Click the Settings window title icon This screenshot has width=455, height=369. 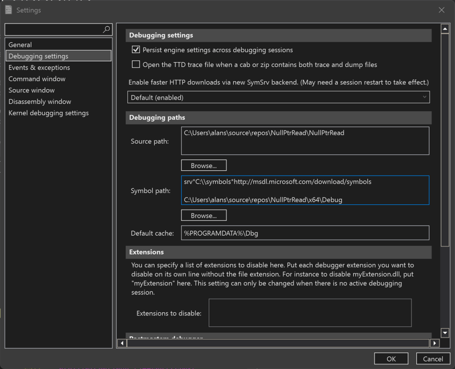pos(8,10)
